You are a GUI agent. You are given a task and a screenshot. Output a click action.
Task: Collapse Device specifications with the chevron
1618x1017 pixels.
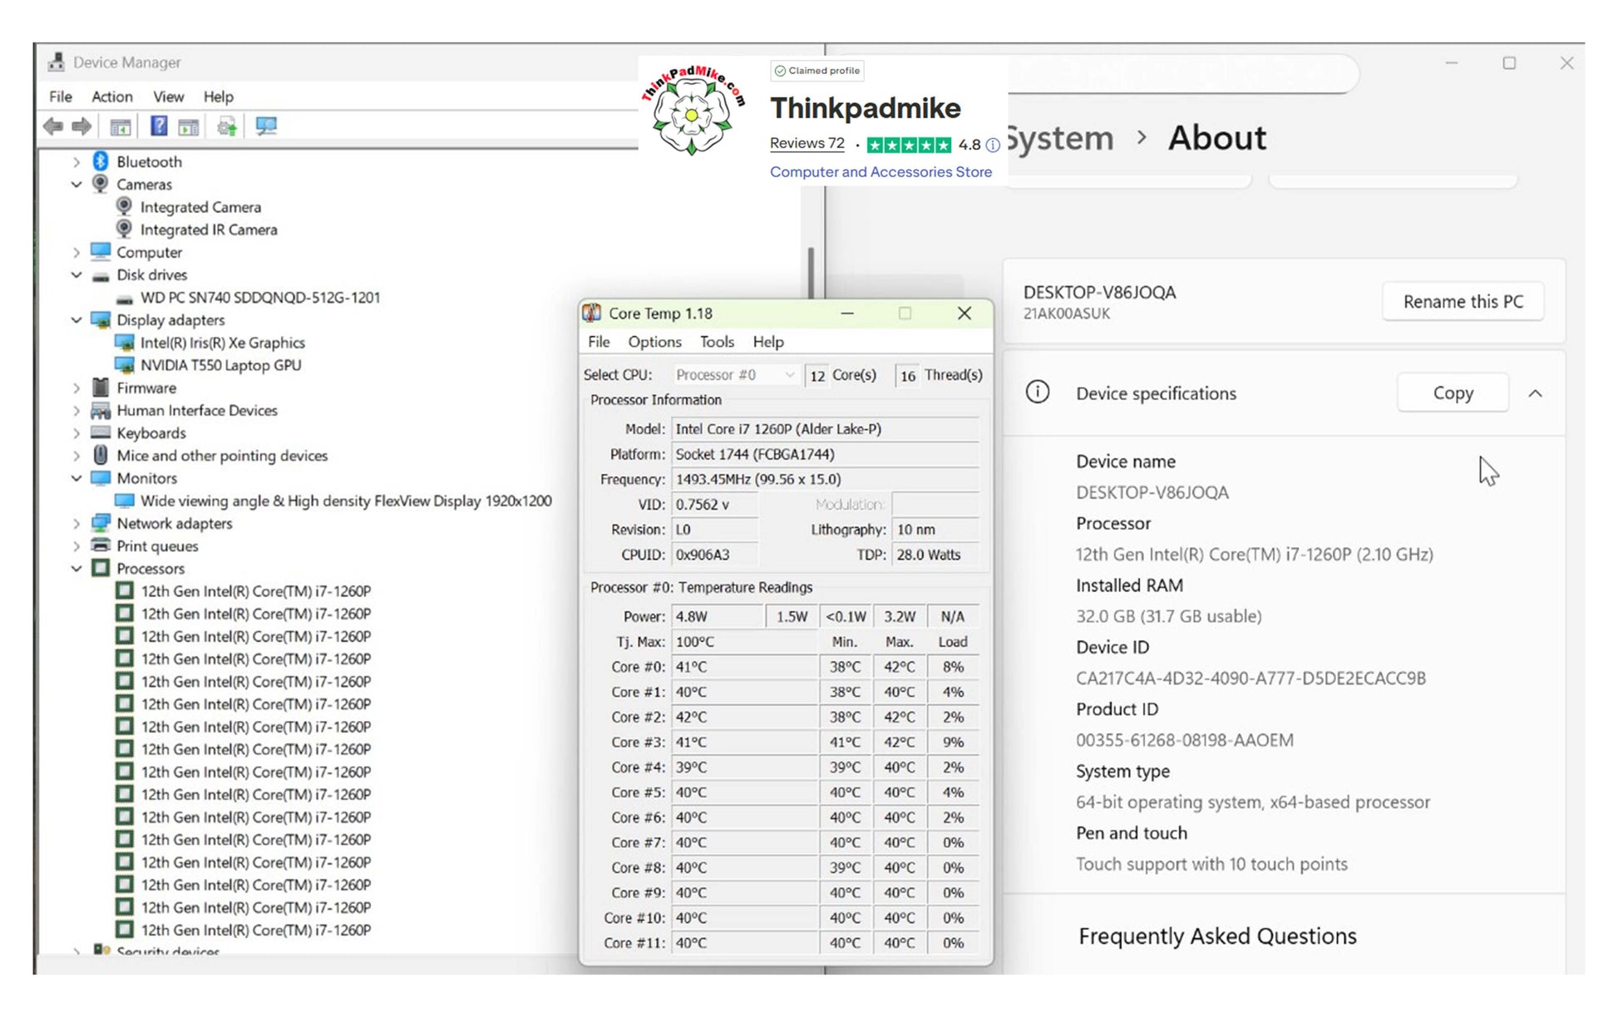(1535, 394)
